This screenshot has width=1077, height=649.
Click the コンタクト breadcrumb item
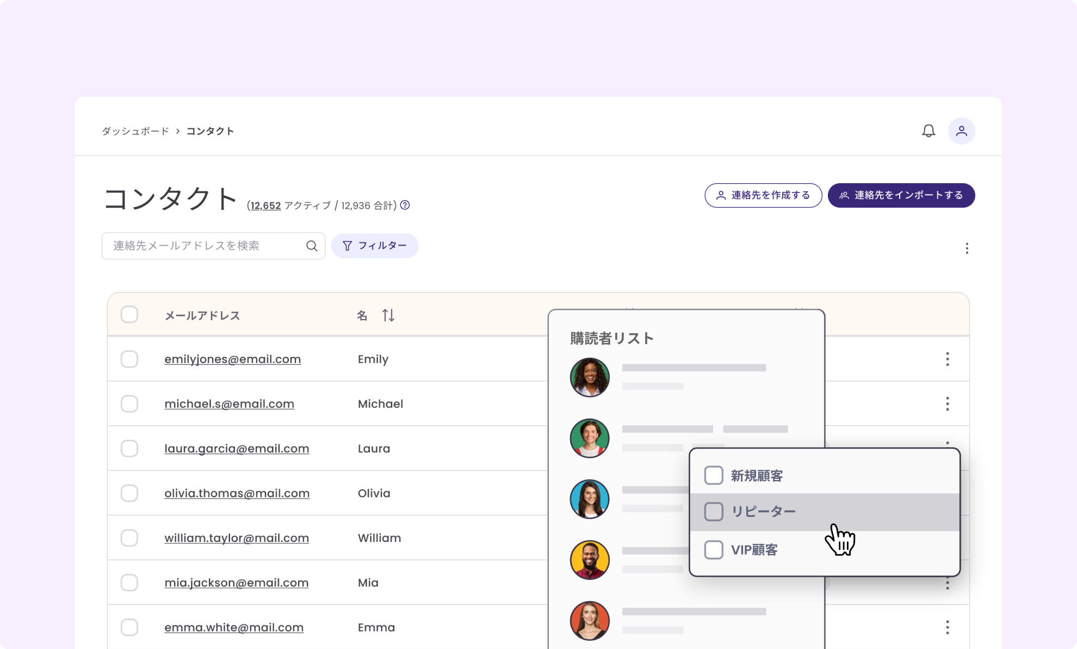[210, 131]
